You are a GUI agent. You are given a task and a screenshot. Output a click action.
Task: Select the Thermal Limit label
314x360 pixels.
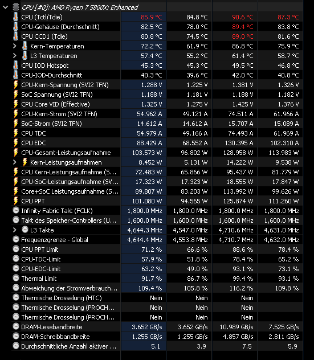coord(39,279)
